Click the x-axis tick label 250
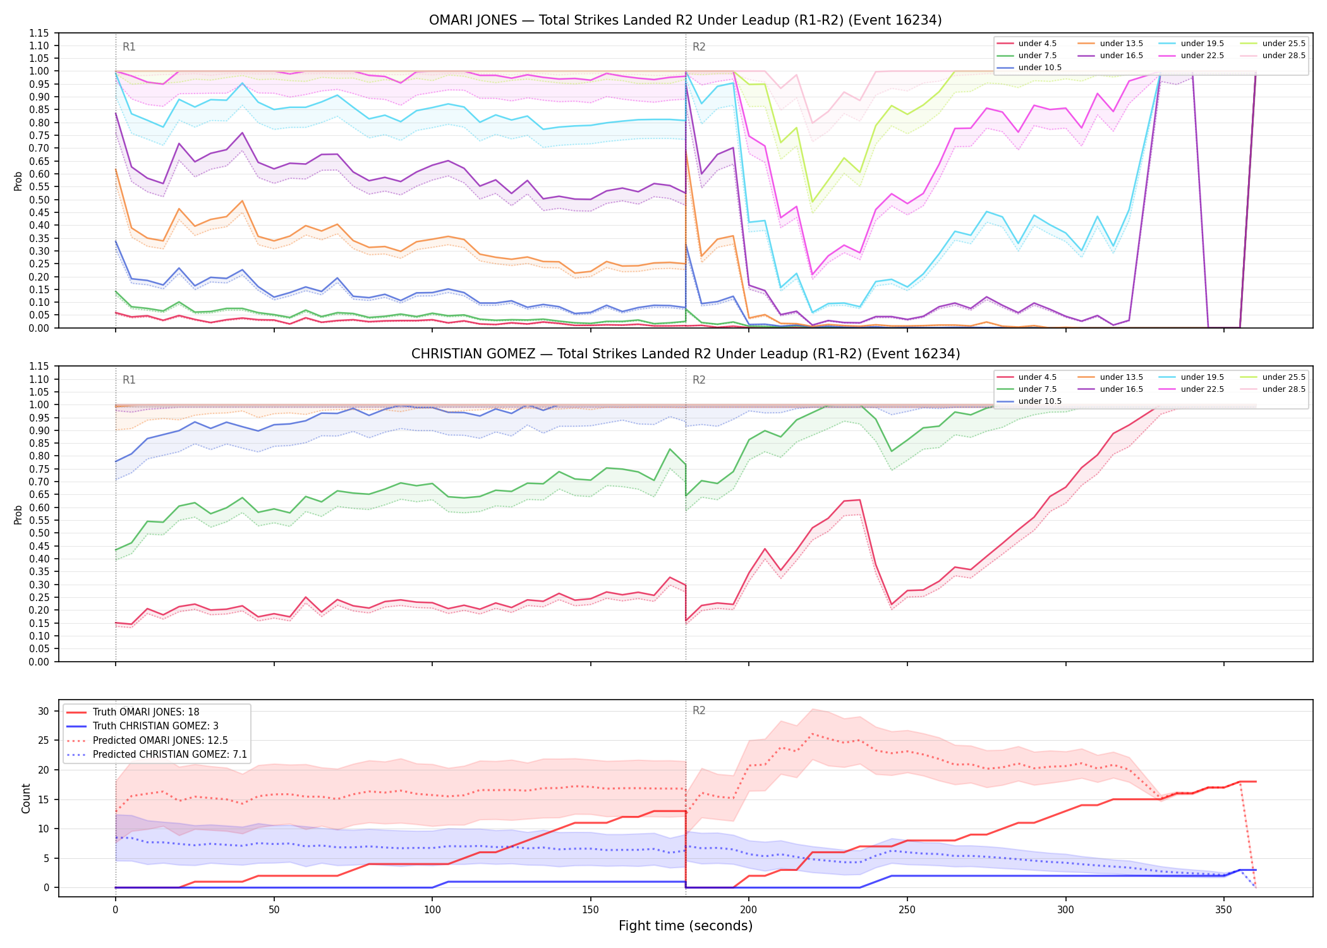Image resolution: width=1327 pixels, height=948 pixels. [907, 910]
